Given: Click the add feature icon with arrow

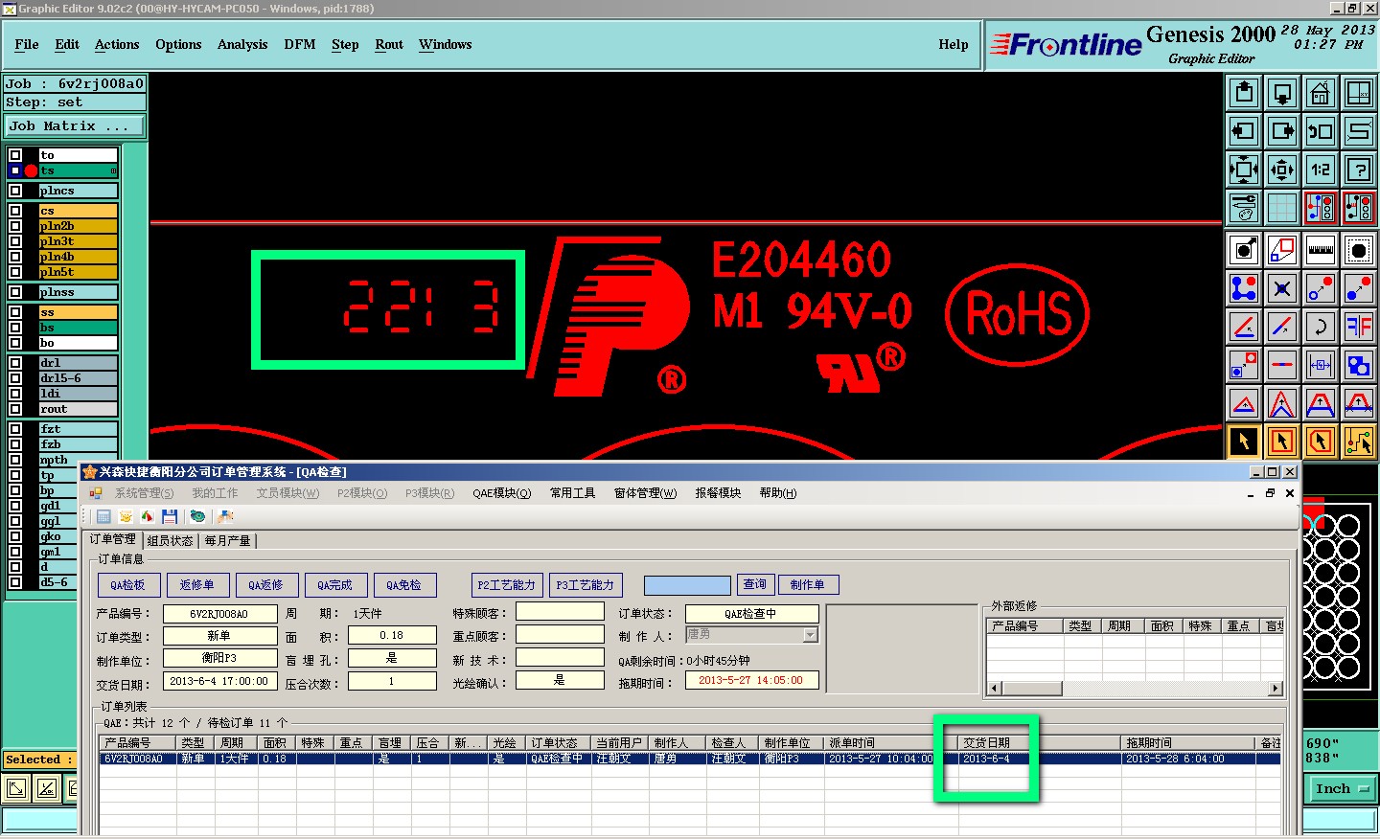Looking at the screenshot, I should click(1244, 250).
